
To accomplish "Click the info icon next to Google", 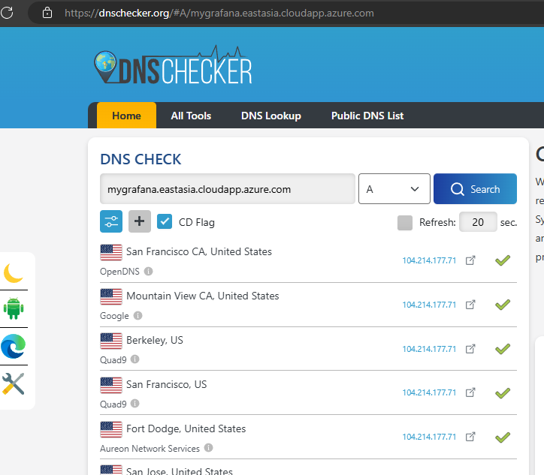I will pyautogui.click(x=138, y=316).
